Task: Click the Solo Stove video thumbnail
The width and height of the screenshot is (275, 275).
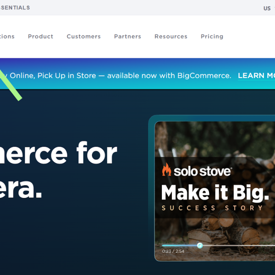Action: [214, 191]
